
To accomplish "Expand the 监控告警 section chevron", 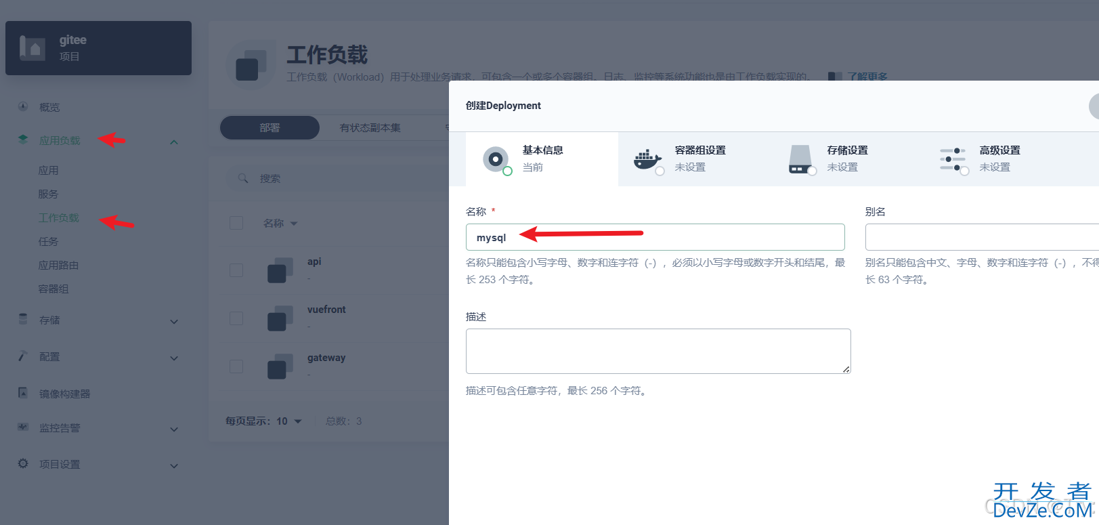I will click(x=174, y=429).
